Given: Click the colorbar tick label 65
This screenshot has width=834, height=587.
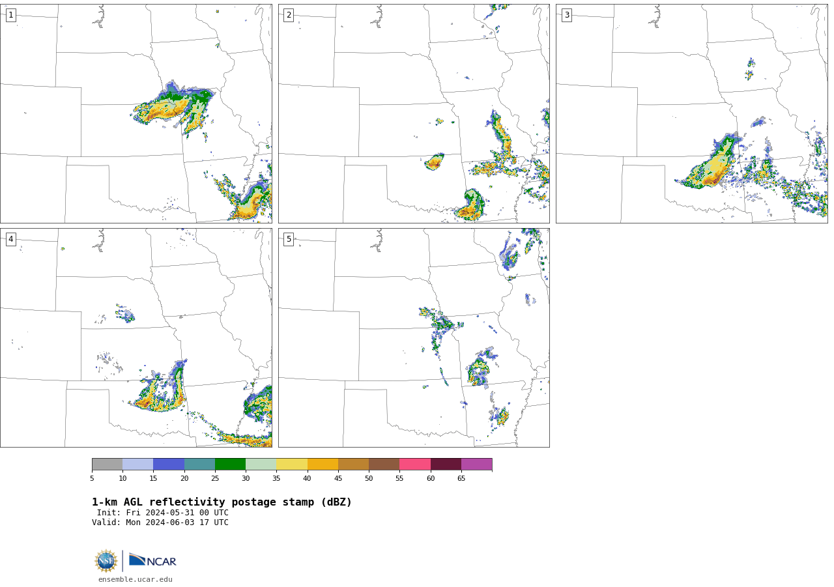Looking at the screenshot, I should click(x=461, y=479).
